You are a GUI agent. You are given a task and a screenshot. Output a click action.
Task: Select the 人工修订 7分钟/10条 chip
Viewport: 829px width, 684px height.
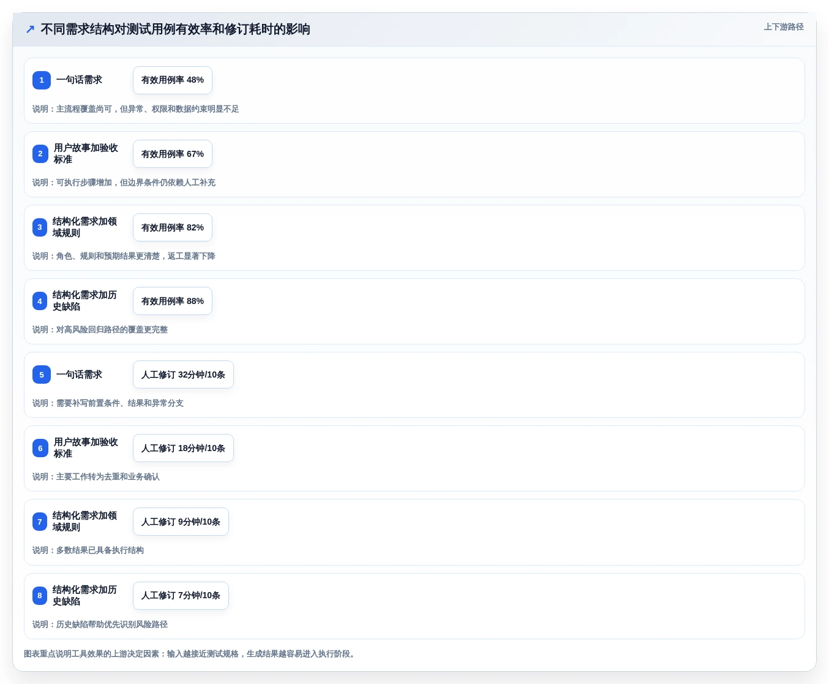(181, 595)
